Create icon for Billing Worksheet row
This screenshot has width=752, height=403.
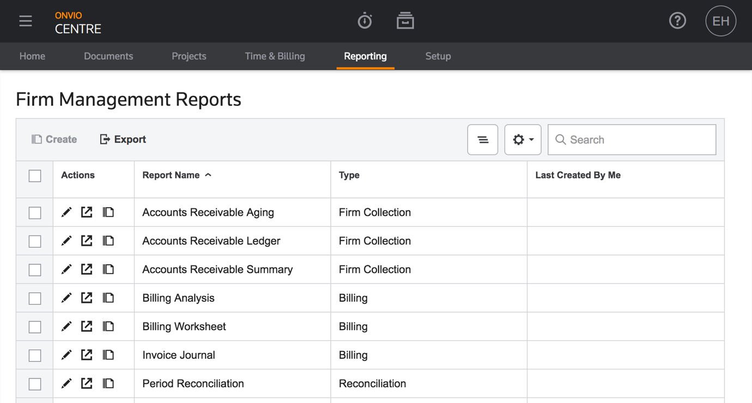(108, 326)
